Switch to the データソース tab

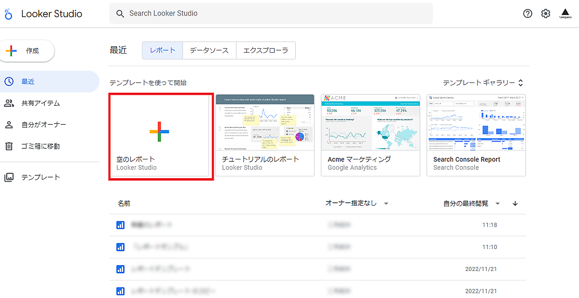[x=209, y=50]
